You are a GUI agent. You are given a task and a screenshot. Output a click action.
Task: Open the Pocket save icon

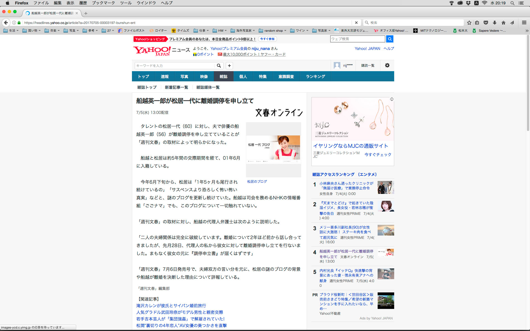pos(486,23)
